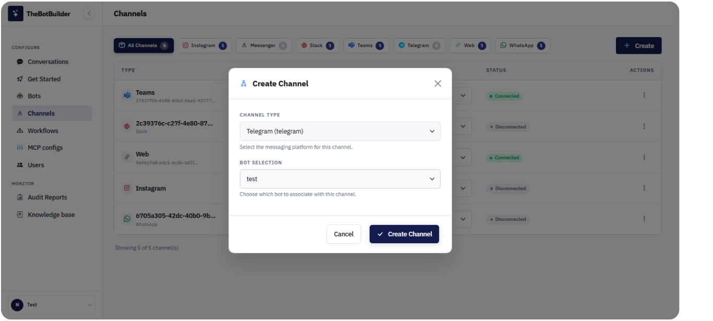Filter channels by Telegram tab
713x321 pixels.
coord(419,45)
